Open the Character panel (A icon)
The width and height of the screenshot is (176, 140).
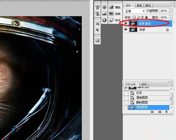[98, 24]
